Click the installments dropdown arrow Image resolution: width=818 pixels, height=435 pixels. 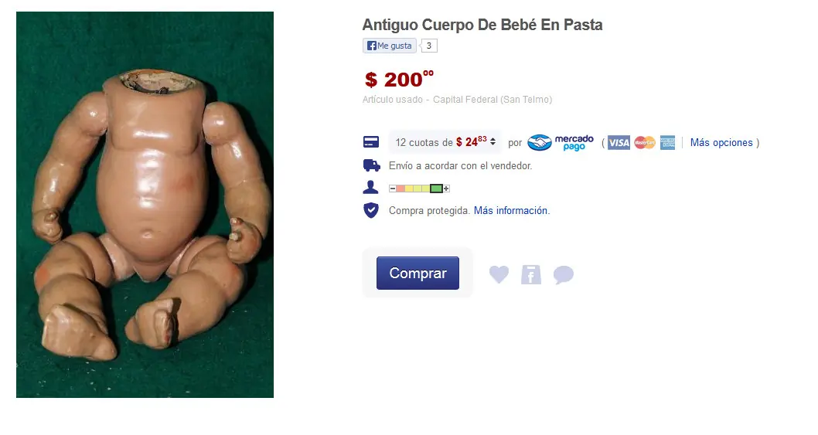point(493,142)
